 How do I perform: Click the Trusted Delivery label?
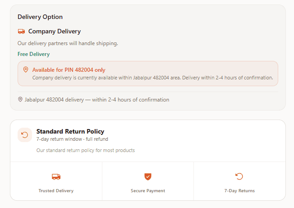56,191
